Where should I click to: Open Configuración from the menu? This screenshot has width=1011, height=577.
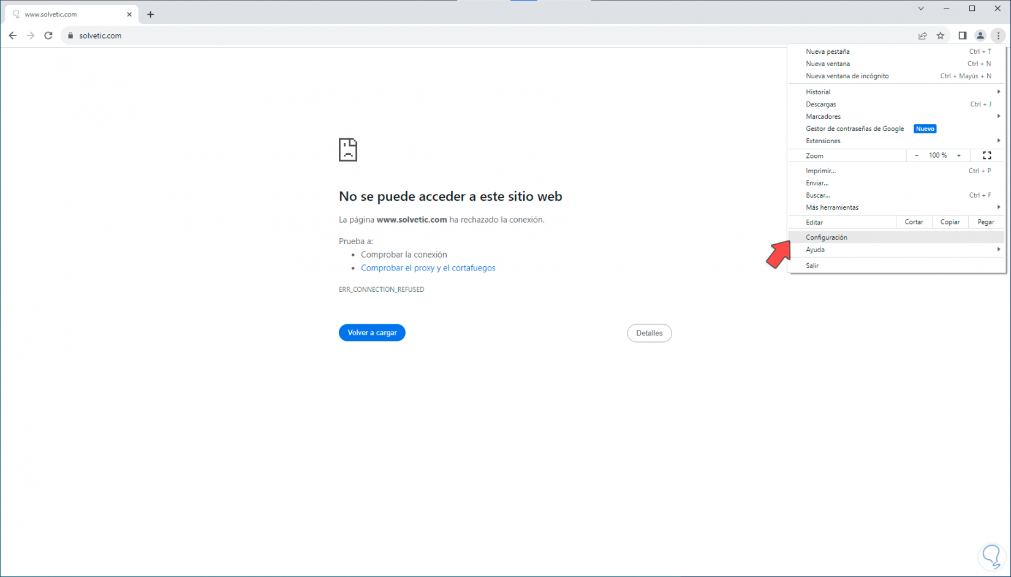(896, 237)
